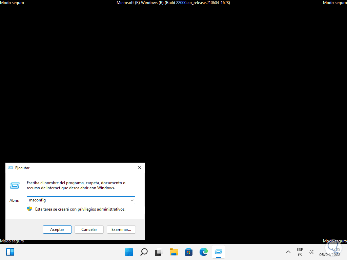Open taskbar Search magnifier
This screenshot has height=260, width=347.
pos(144,252)
